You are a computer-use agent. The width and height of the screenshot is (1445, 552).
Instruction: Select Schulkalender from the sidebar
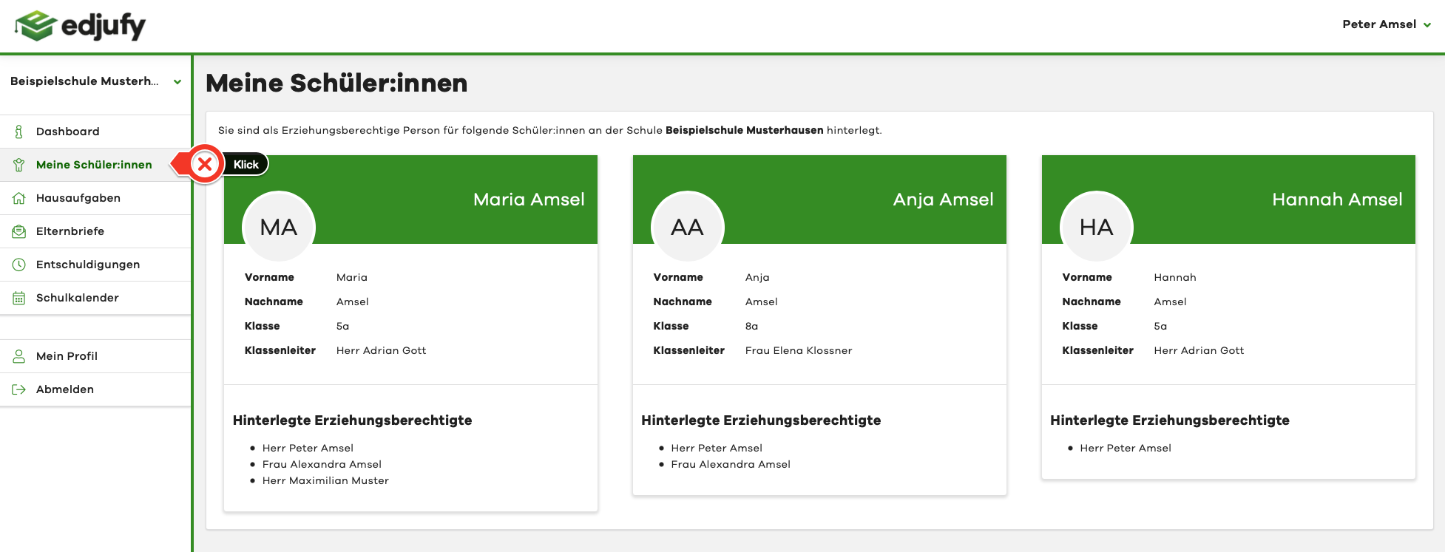(78, 298)
